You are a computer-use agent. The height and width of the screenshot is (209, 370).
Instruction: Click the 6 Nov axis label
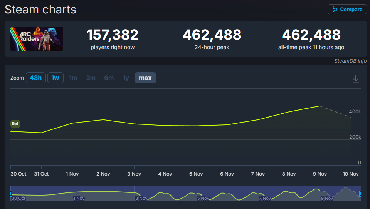tap(227, 174)
